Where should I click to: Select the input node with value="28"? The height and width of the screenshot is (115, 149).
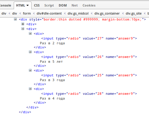(x=89, y=94)
